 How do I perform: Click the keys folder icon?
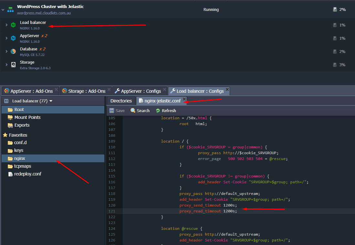click(10, 151)
